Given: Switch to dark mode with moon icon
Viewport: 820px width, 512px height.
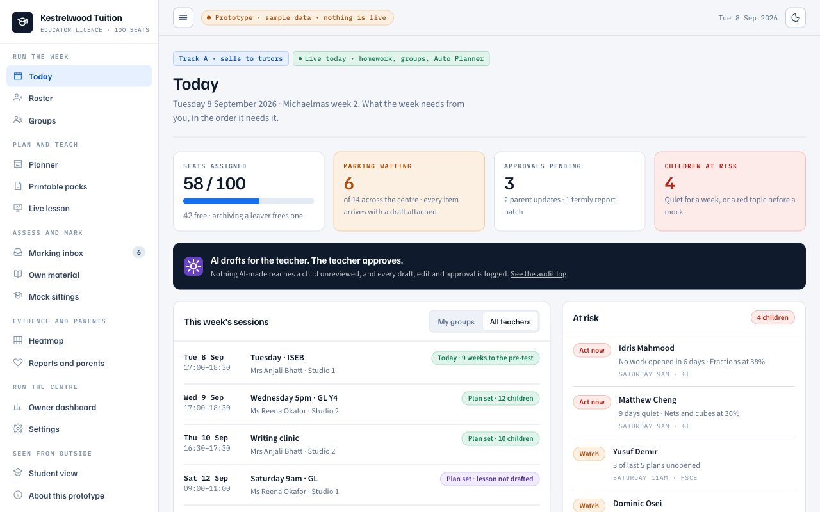Looking at the screenshot, I should [796, 18].
